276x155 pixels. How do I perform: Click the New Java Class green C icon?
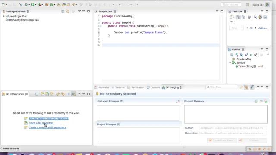click(x=52, y=5)
